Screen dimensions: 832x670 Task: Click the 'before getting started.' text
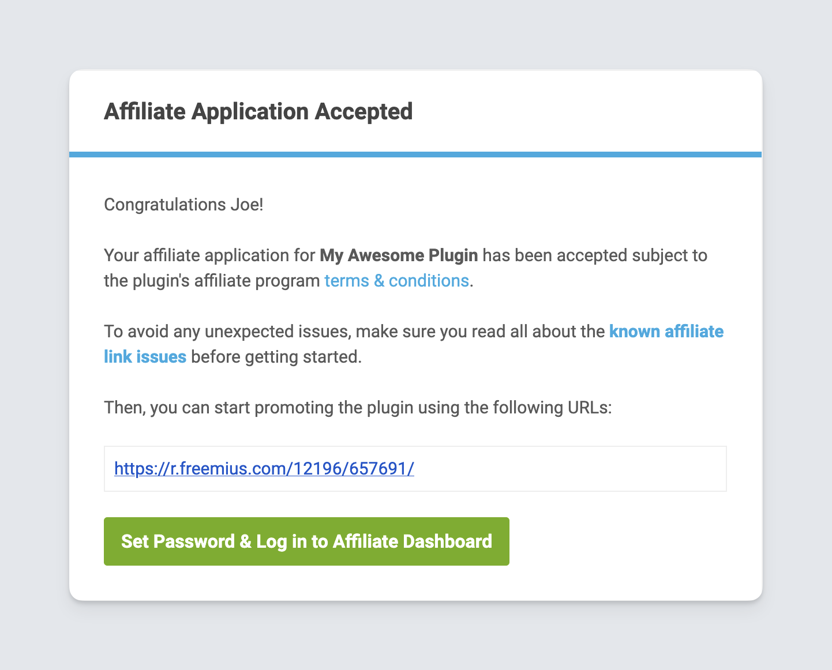pos(276,357)
